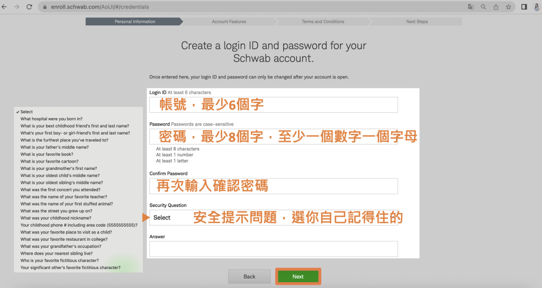Click the Answer input field
Viewport: 542px width, 288px height.
pos(274,249)
